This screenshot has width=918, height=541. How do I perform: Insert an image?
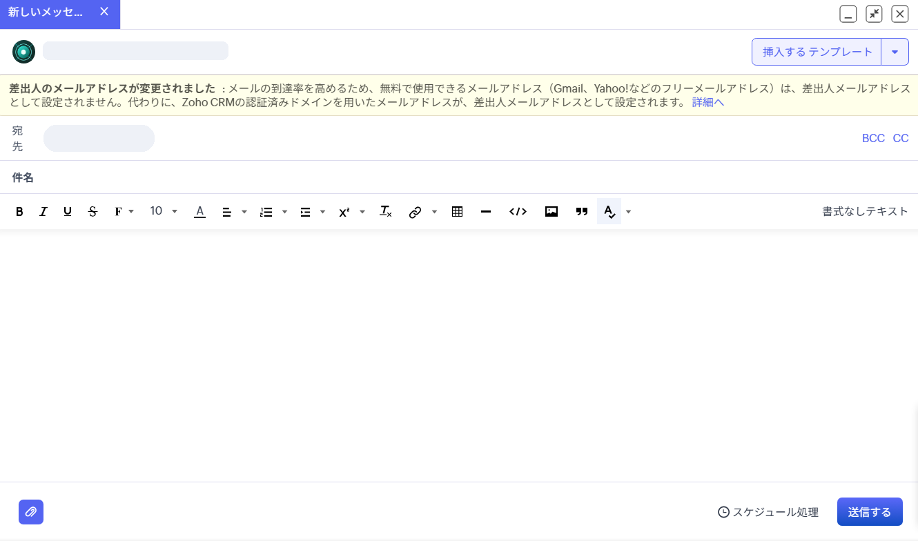click(x=551, y=212)
